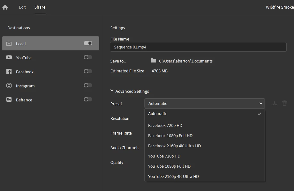The image size is (294, 191).
Task: Click the Save to folder icon
Action: [154, 61]
